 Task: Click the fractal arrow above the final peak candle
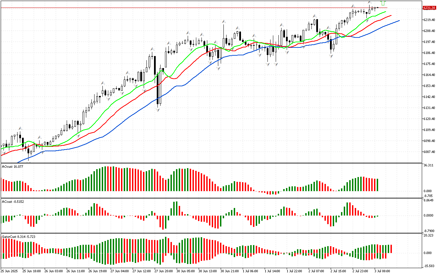(370, 3)
